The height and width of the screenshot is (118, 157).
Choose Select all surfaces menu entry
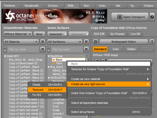[x=109, y=112]
